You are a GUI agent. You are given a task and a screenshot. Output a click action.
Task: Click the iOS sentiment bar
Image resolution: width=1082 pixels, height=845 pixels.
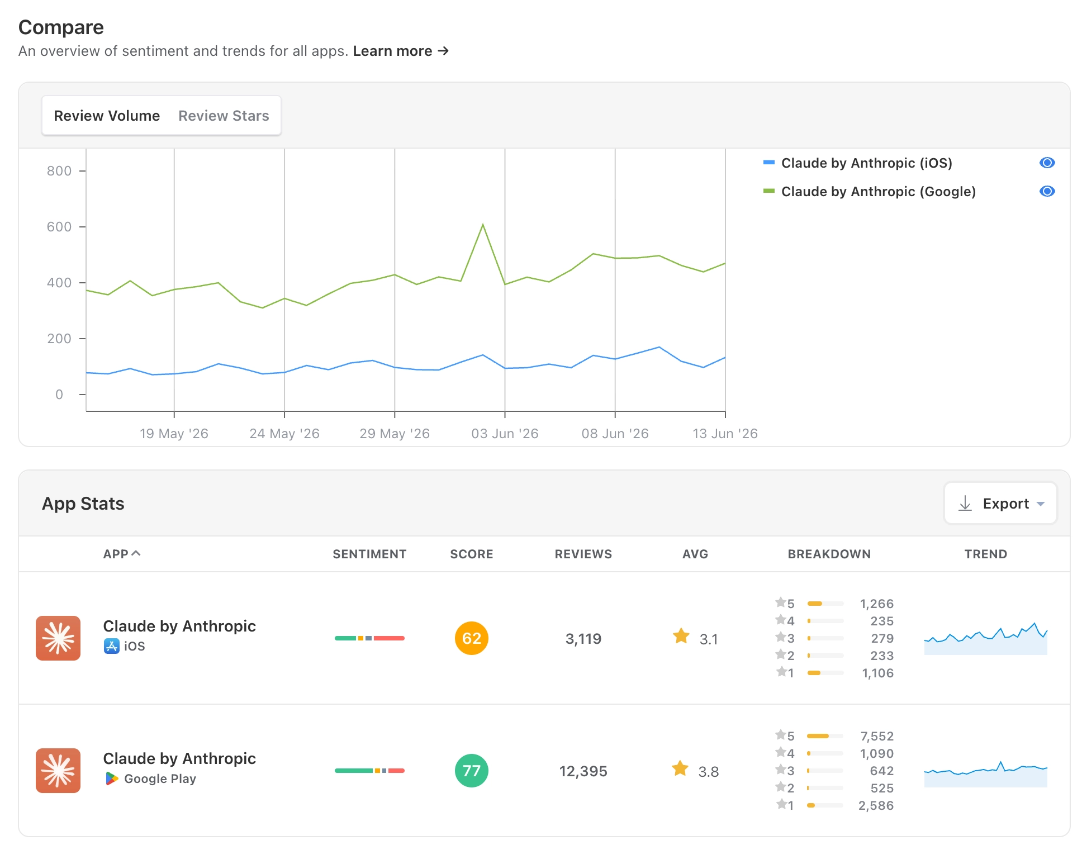369,638
